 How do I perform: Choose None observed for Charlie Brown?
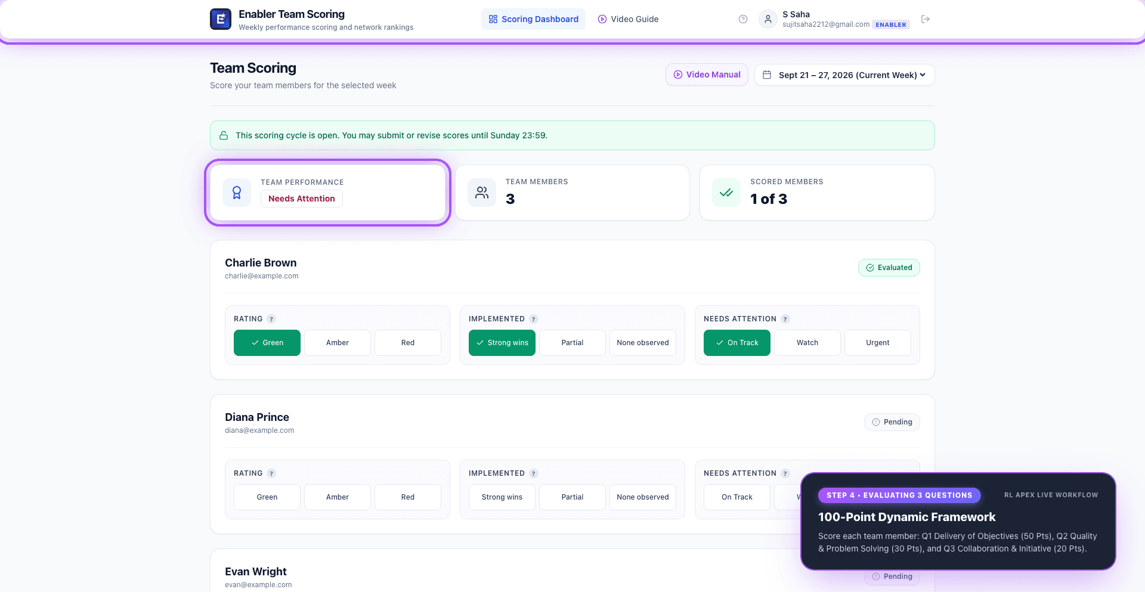pyautogui.click(x=643, y=343)
